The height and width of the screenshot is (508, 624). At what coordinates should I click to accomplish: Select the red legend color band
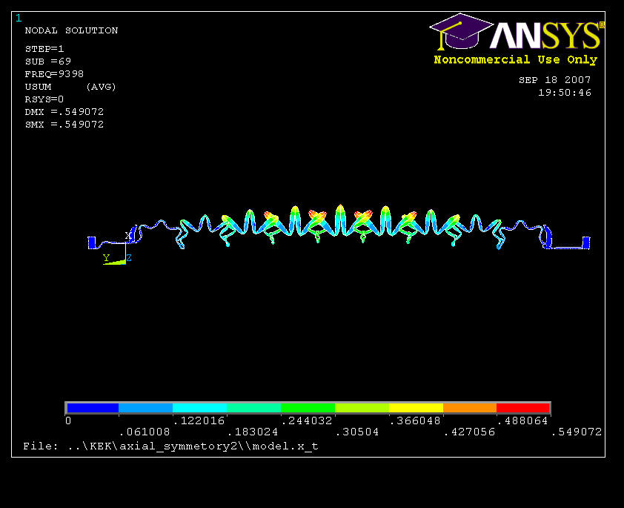pyautogui.click(x=523, y=408)
